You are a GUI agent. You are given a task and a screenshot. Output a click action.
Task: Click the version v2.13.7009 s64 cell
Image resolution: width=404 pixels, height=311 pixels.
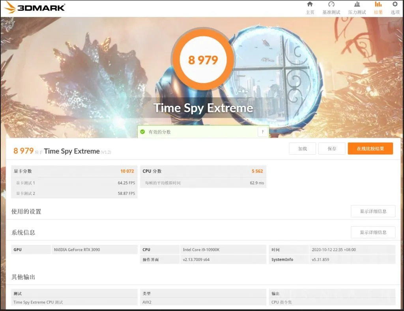click(223, 259)
